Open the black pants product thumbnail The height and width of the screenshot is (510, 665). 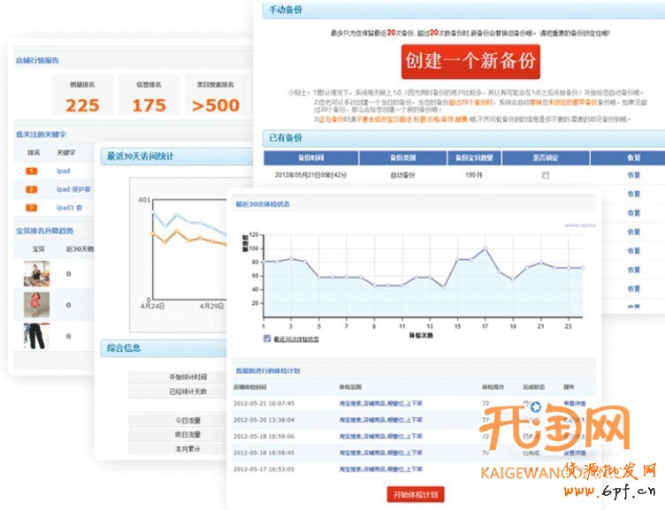36,337
